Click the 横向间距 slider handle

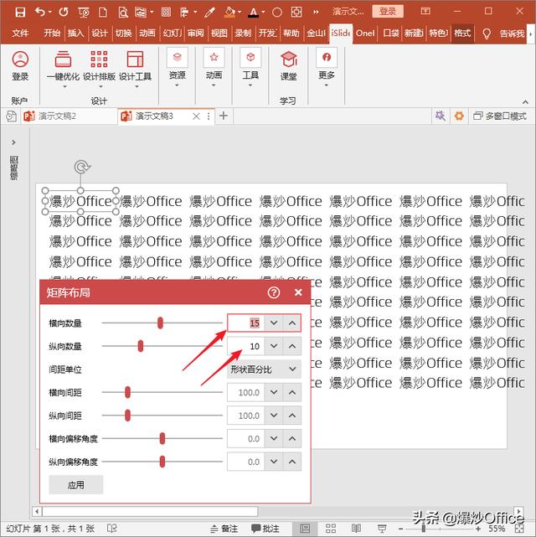(x=127, y=392)
